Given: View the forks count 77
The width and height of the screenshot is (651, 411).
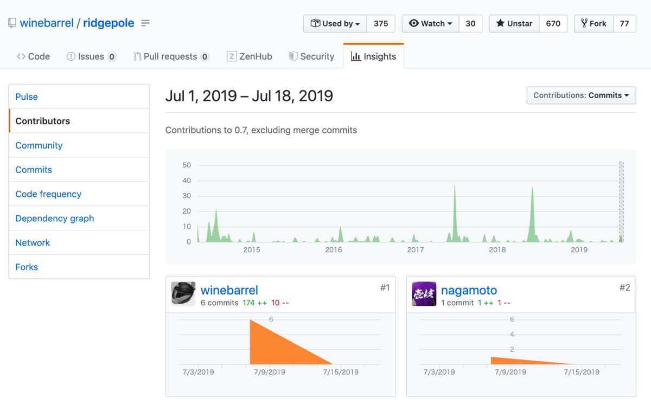Looking at the screenshot, I should click(624, 23).
